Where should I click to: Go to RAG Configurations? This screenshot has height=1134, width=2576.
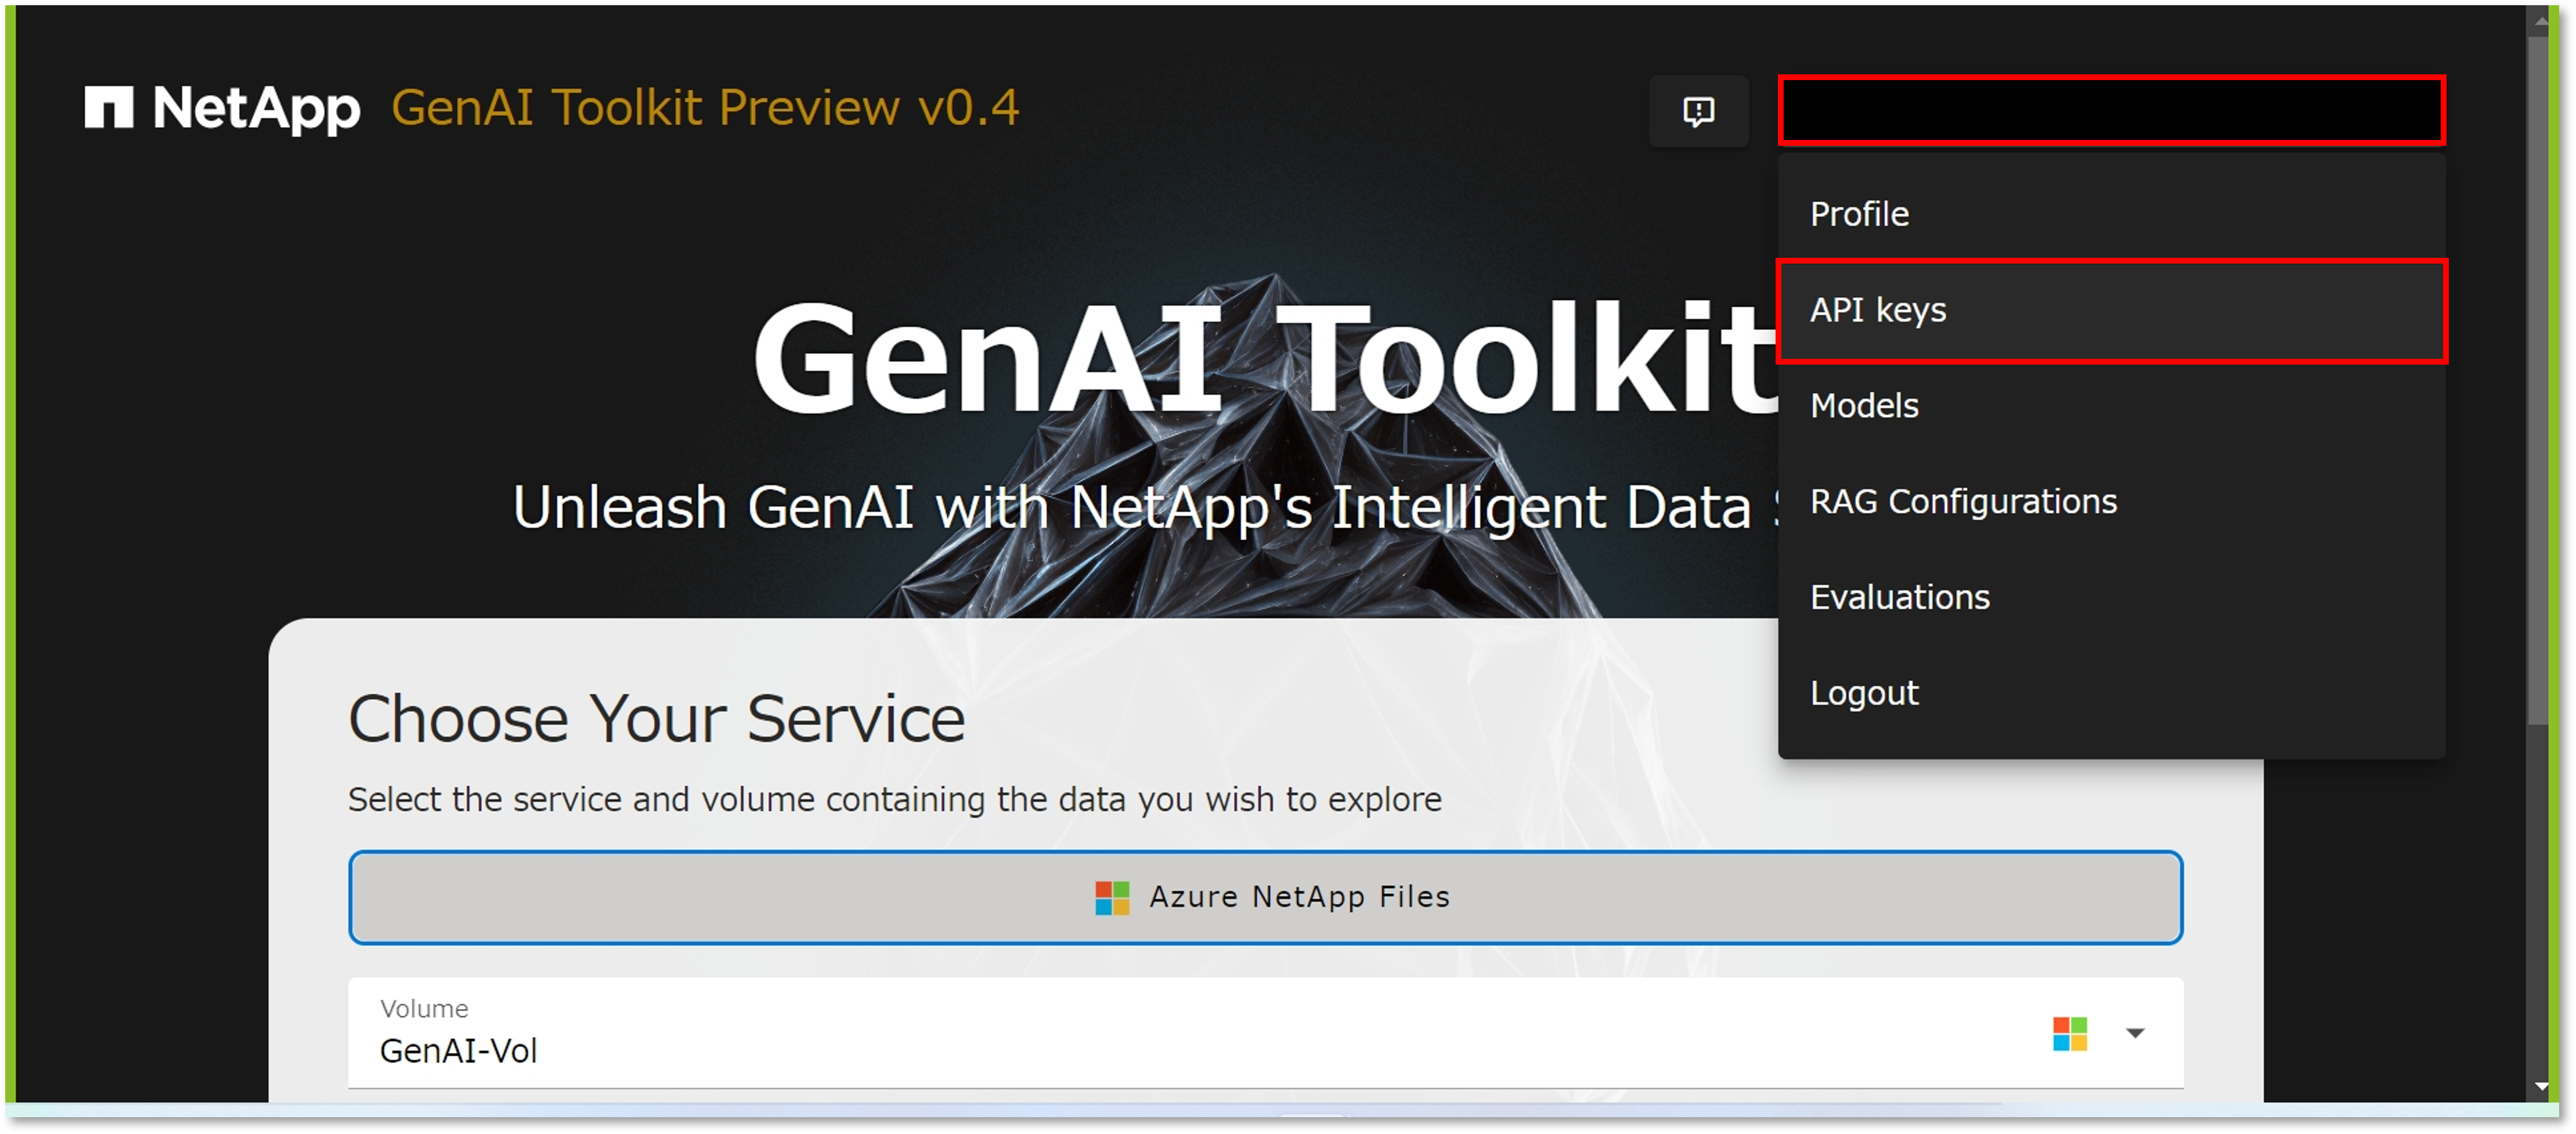click(x=2110, y=502)
